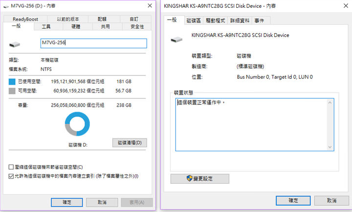Click the blue used space color swatch
The width and height of the screenshot is (352, 212).
click(x=12, y=82)
